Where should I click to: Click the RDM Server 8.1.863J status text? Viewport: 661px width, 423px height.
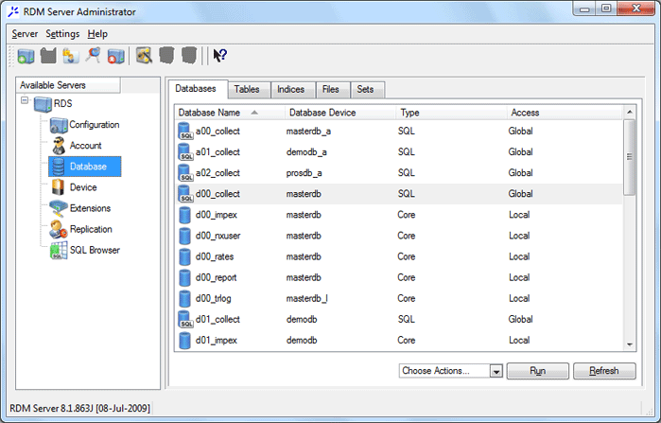click(x=79, y=408)
